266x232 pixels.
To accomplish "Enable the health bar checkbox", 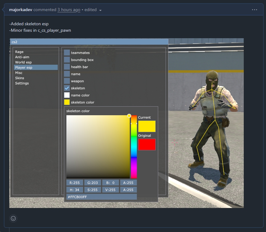I will click(67, 67).
